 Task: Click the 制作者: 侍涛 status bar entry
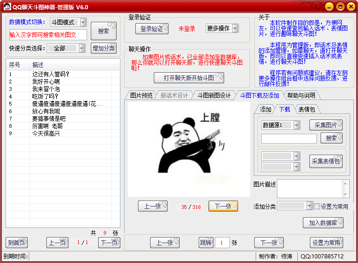point(276,256)
